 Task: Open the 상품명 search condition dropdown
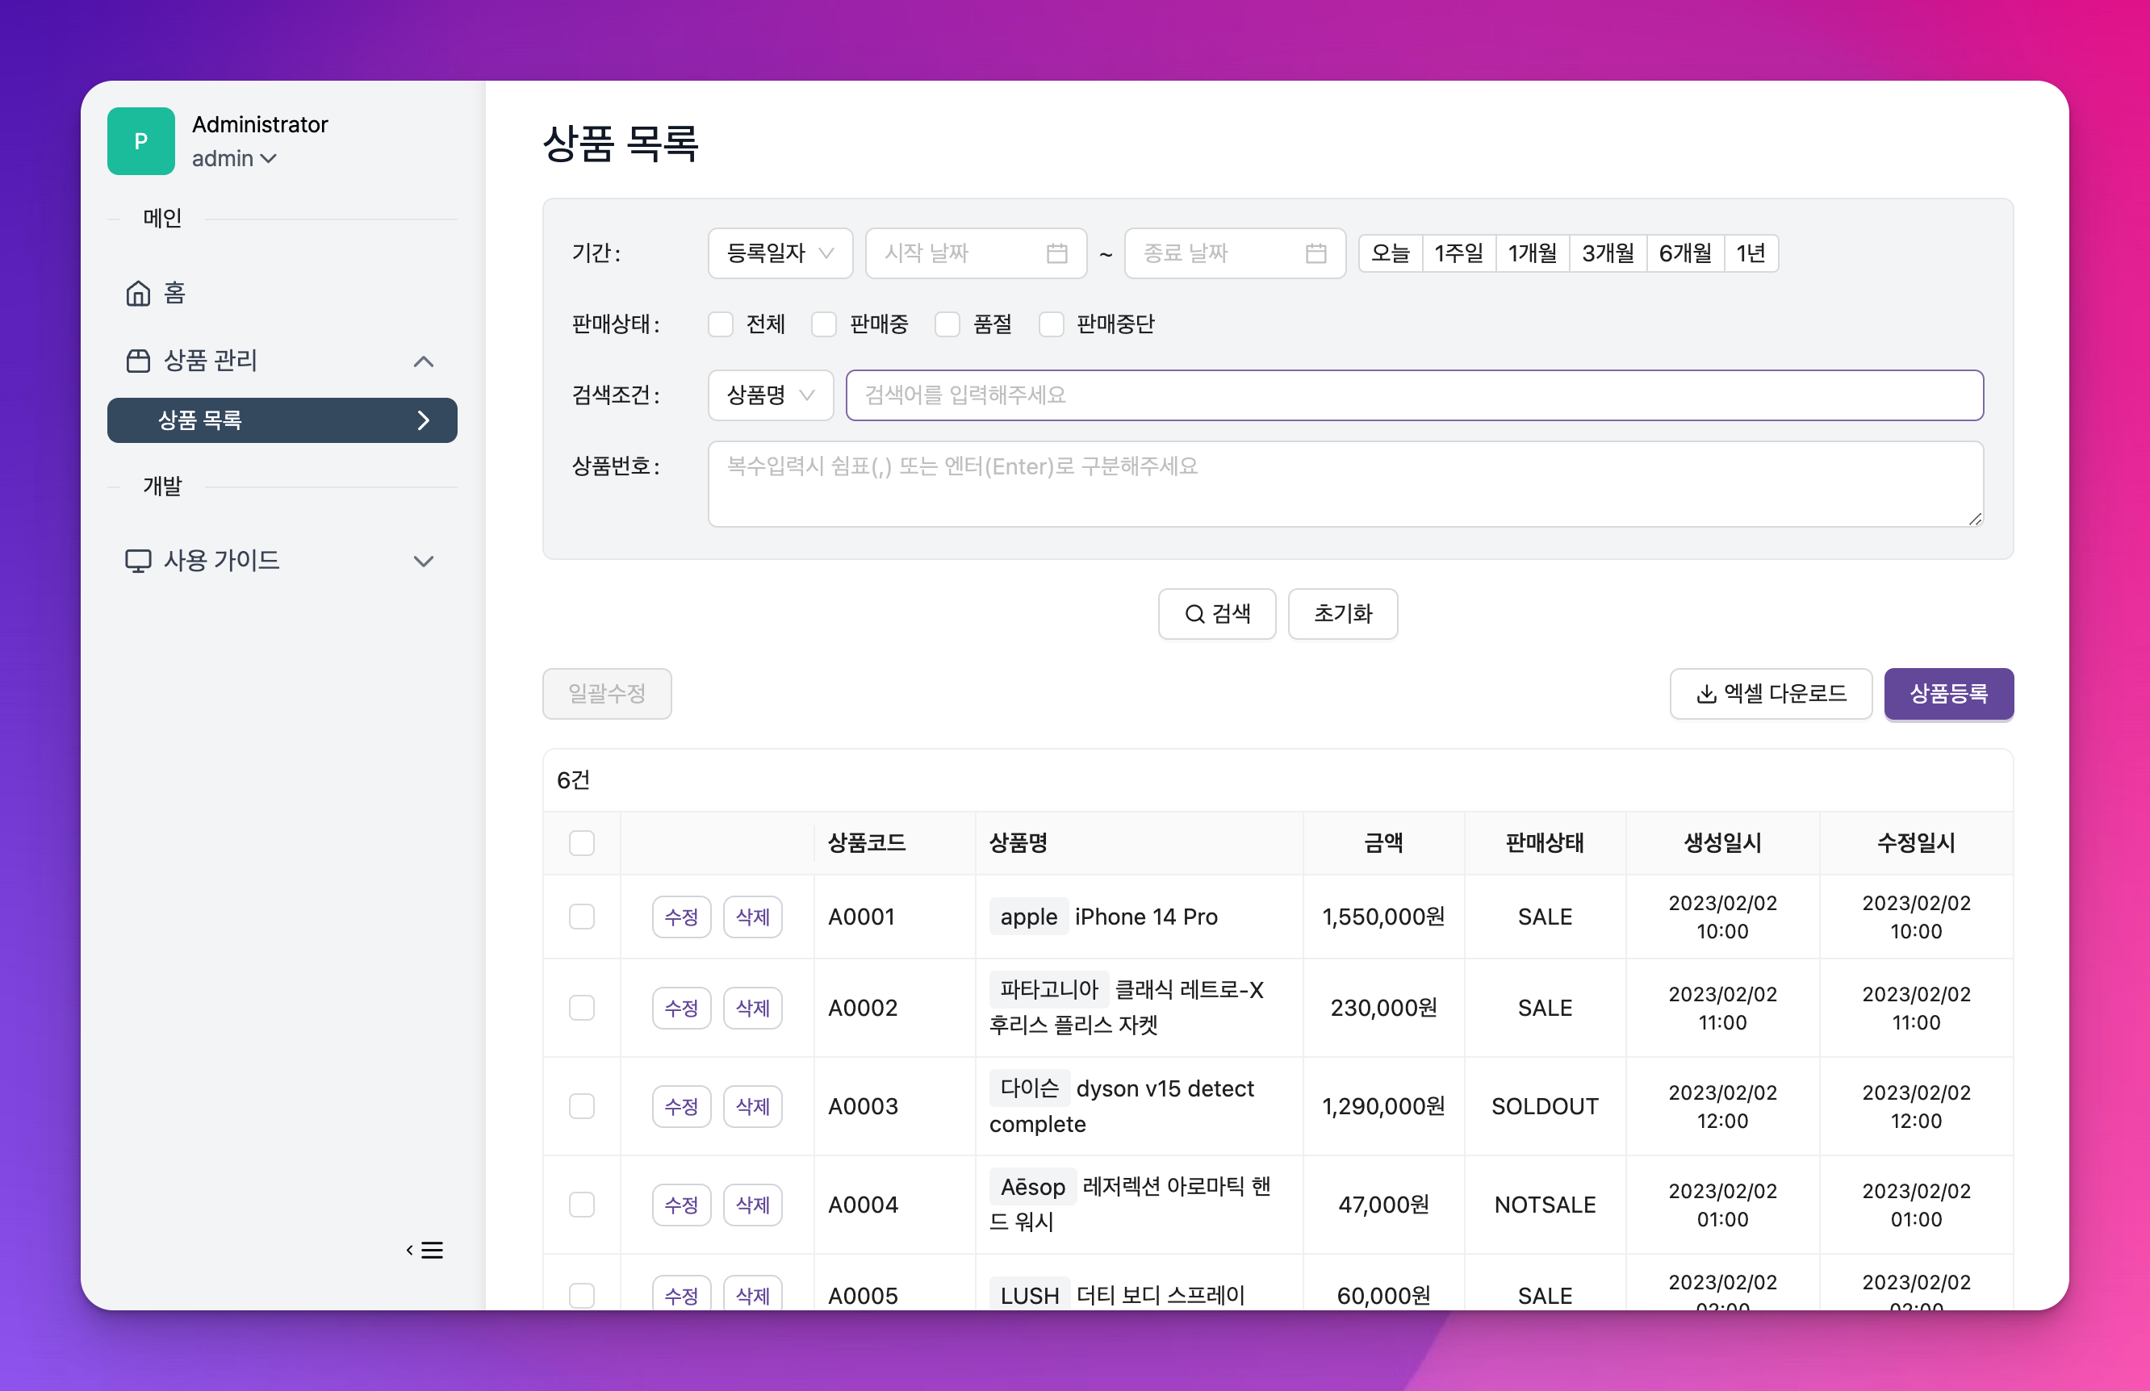coord(771,395)
